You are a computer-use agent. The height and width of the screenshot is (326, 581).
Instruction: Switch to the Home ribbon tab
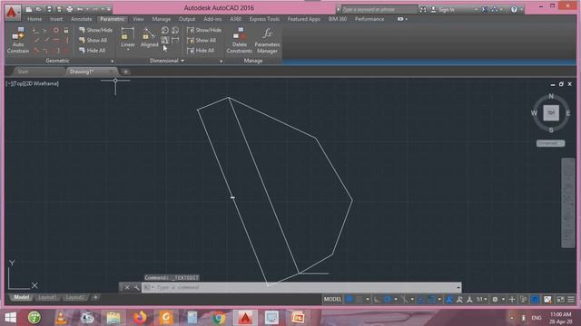(34, 19)
